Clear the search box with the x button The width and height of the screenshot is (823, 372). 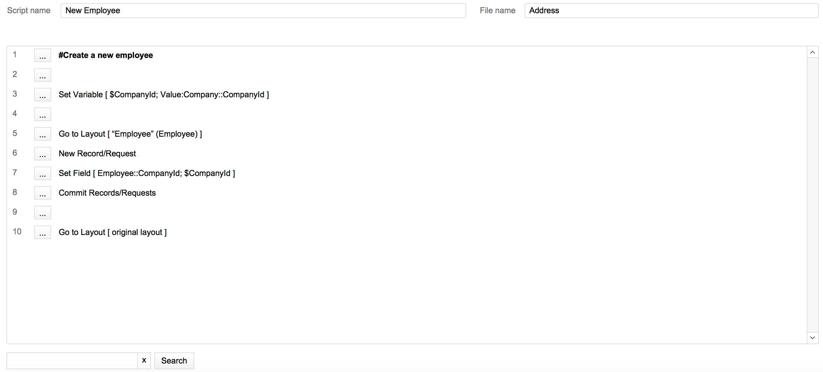point(144,360)
